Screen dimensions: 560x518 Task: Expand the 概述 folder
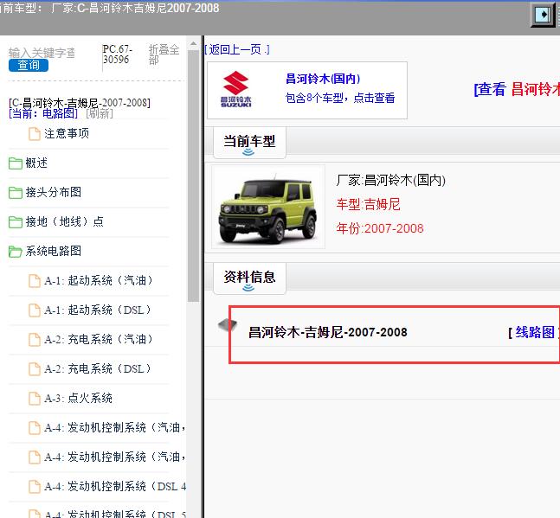36,163
